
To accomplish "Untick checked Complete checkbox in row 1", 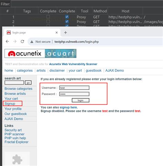I will click(67, 17).
